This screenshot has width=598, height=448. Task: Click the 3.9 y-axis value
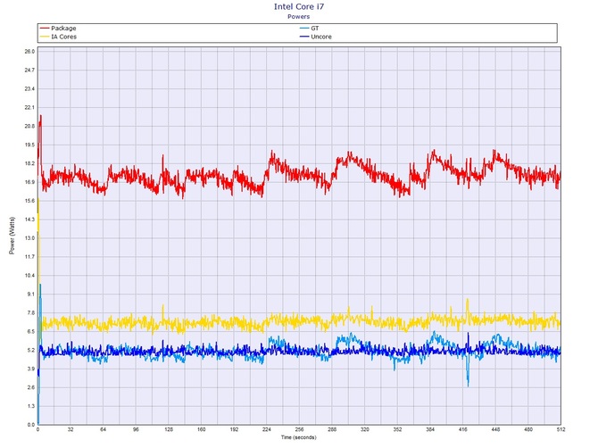coord(31,369)
